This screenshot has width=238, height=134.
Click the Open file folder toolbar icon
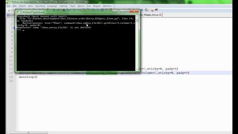[12, 10]
